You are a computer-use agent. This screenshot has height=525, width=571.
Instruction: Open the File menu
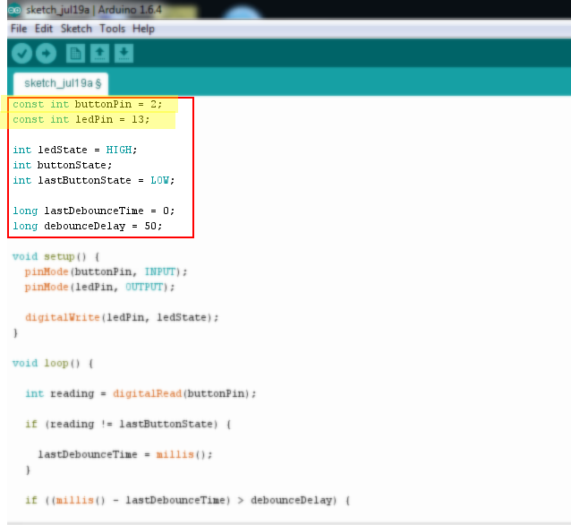click(19, 29)
